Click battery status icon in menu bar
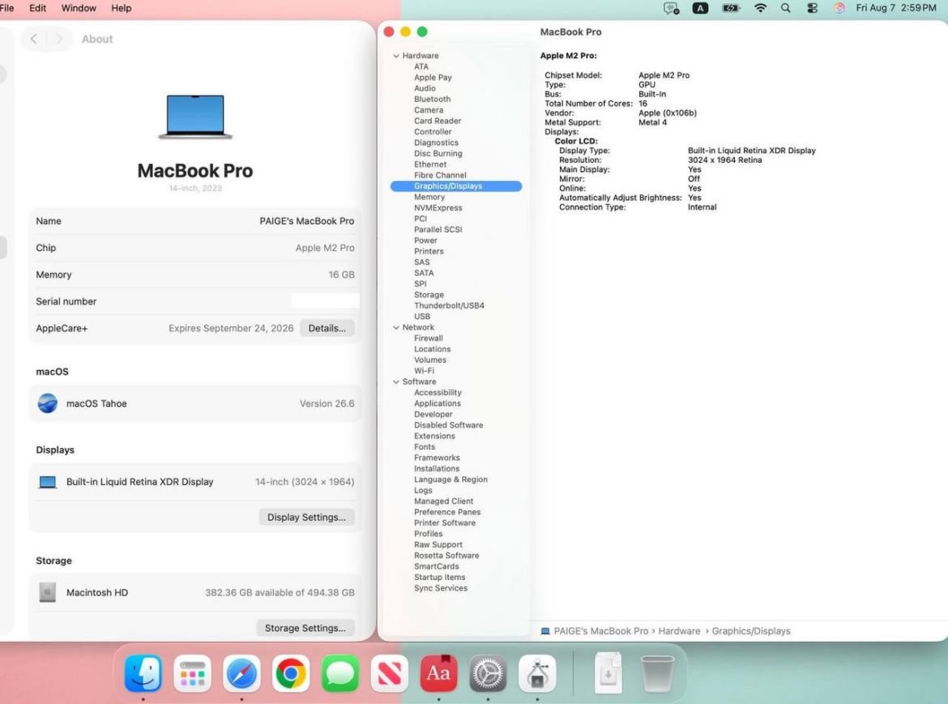This screenshot has width=948, height=704. tap(731, 8)
